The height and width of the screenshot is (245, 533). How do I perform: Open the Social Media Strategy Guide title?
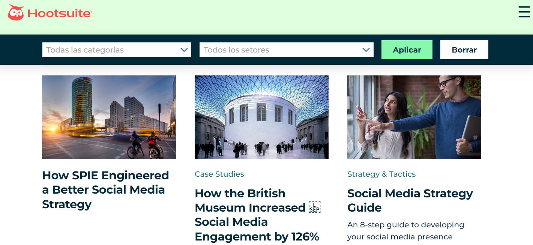410,200
